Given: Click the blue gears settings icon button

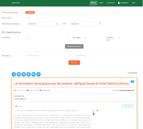Looking at the screenshot, I should pyautogui.click(x=19, y=74).
